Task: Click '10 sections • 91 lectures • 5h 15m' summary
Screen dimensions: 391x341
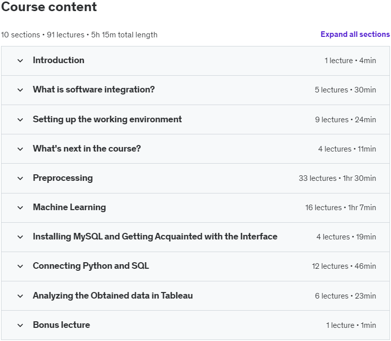Action: (x=79, y=35)
